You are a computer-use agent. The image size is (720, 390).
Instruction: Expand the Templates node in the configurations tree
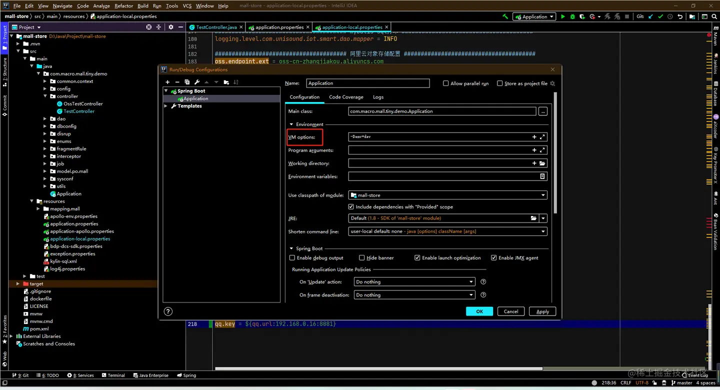(166, 106)
